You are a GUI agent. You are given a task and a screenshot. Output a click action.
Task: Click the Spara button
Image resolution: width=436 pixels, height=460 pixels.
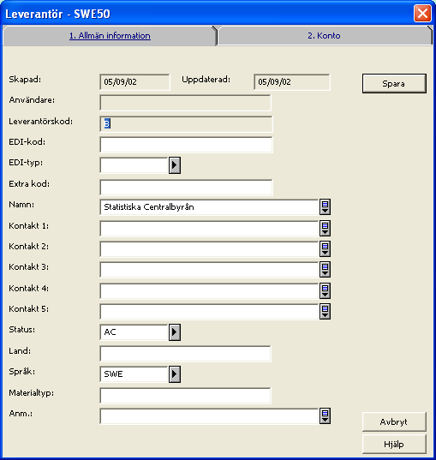point(394,84)
